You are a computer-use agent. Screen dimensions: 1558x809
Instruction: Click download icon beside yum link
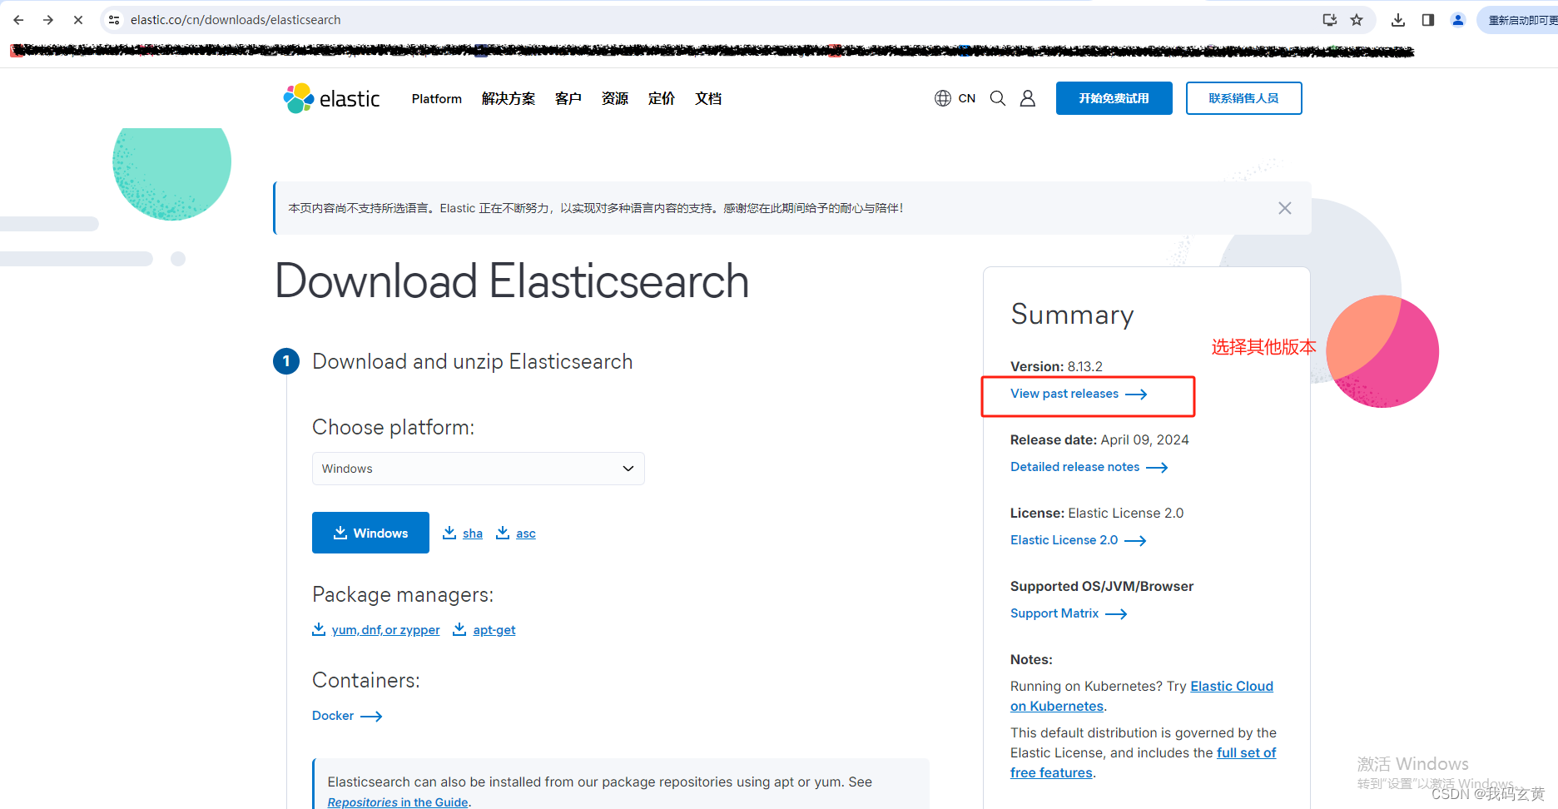(x=319, y=629)
